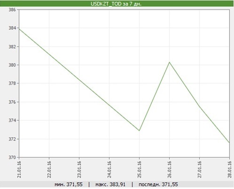Click the 23.01.16 date label
This screenshot has width=234, height=189.
(79, 169)
